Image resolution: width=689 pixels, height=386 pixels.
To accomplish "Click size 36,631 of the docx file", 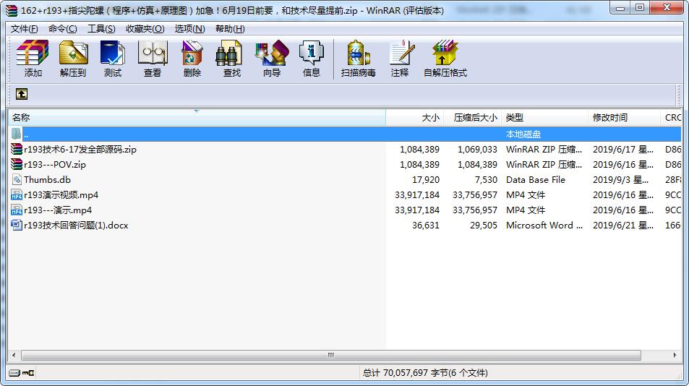I will coord(426,226).
